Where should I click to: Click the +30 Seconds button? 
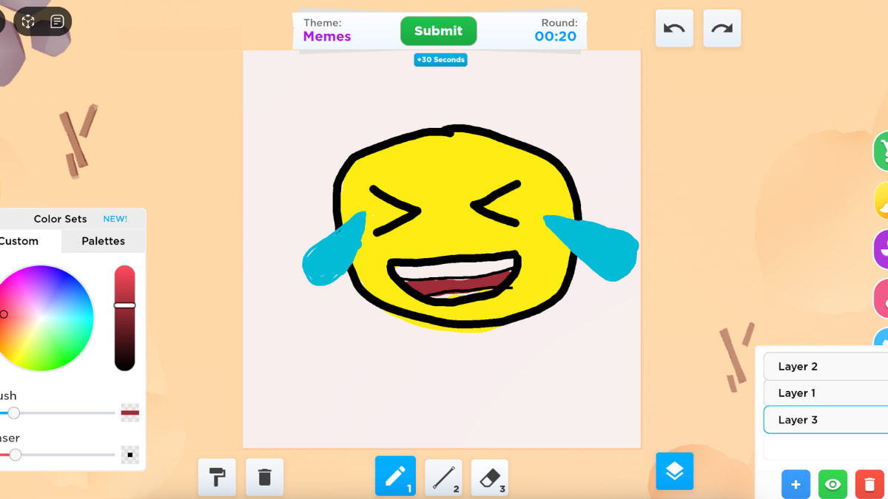point(440,60)
